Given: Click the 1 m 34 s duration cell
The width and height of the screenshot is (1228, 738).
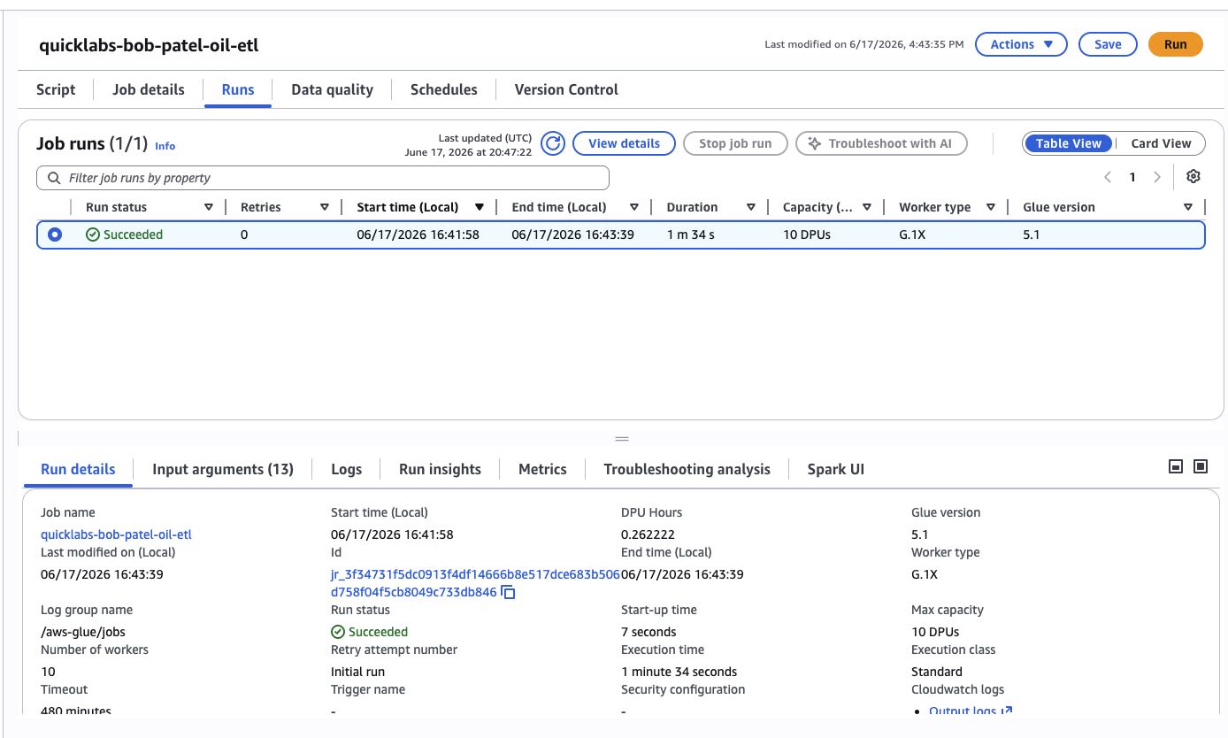Looking at the screenshot, I should point(691,234).
